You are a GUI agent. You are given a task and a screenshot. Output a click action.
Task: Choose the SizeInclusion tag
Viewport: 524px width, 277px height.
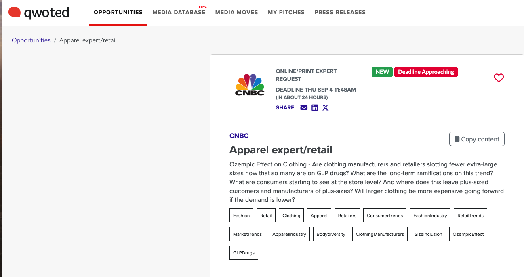(428, 234)
